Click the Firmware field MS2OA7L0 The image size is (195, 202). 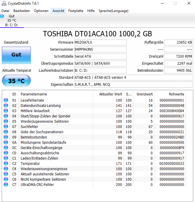click(100, 42)
